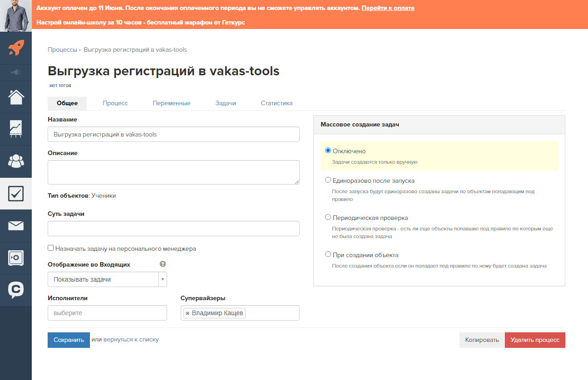Switch to the Переменные tab
The width and height of the screenshot is (588, 380).
(x=172, y=103)
